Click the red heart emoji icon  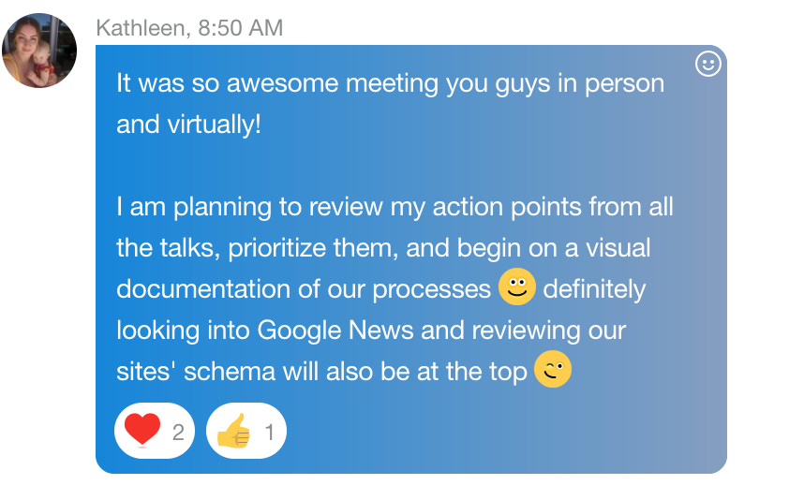[142, 431]
